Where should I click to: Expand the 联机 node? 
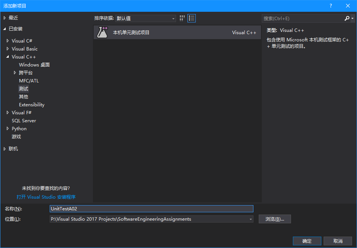(5, 149)
